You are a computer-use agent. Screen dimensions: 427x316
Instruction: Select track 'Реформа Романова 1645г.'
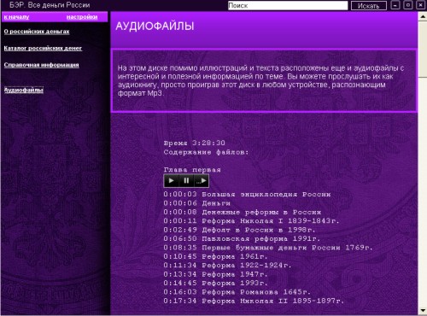[237, 292]
